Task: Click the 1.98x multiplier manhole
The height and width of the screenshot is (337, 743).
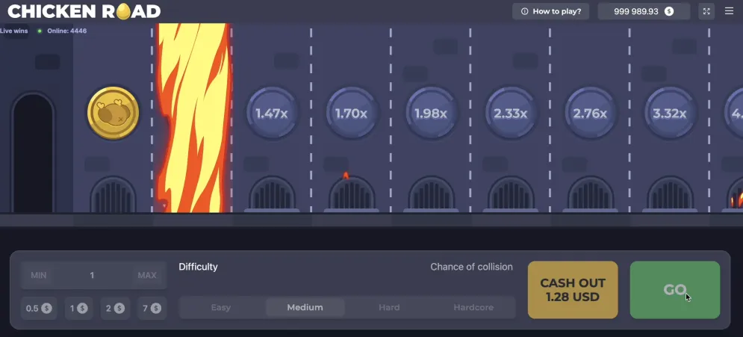Action: pos(431,114)
